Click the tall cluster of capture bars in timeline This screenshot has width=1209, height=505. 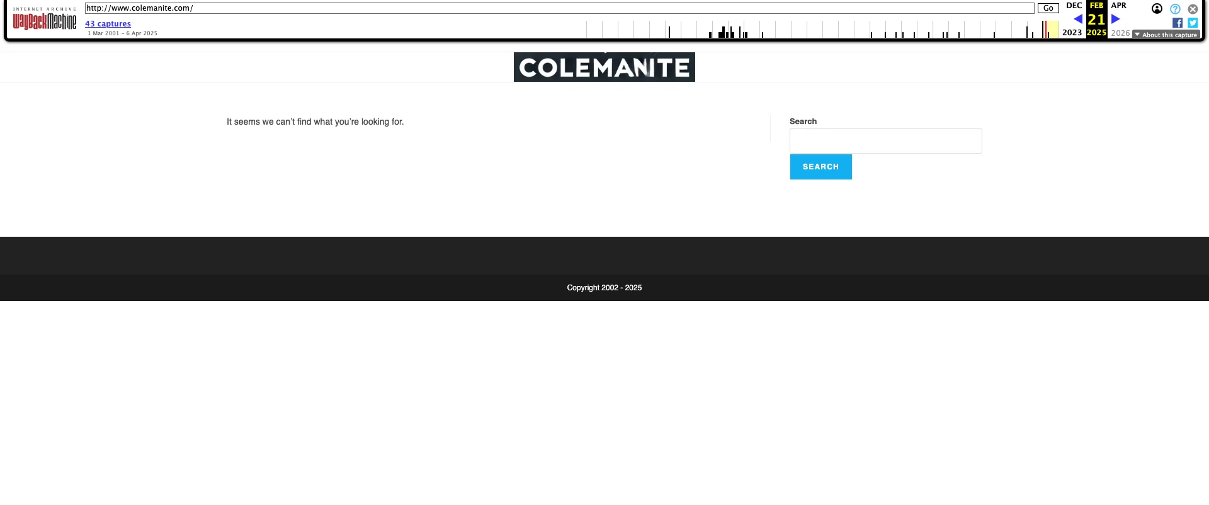(x=723, y=31)
